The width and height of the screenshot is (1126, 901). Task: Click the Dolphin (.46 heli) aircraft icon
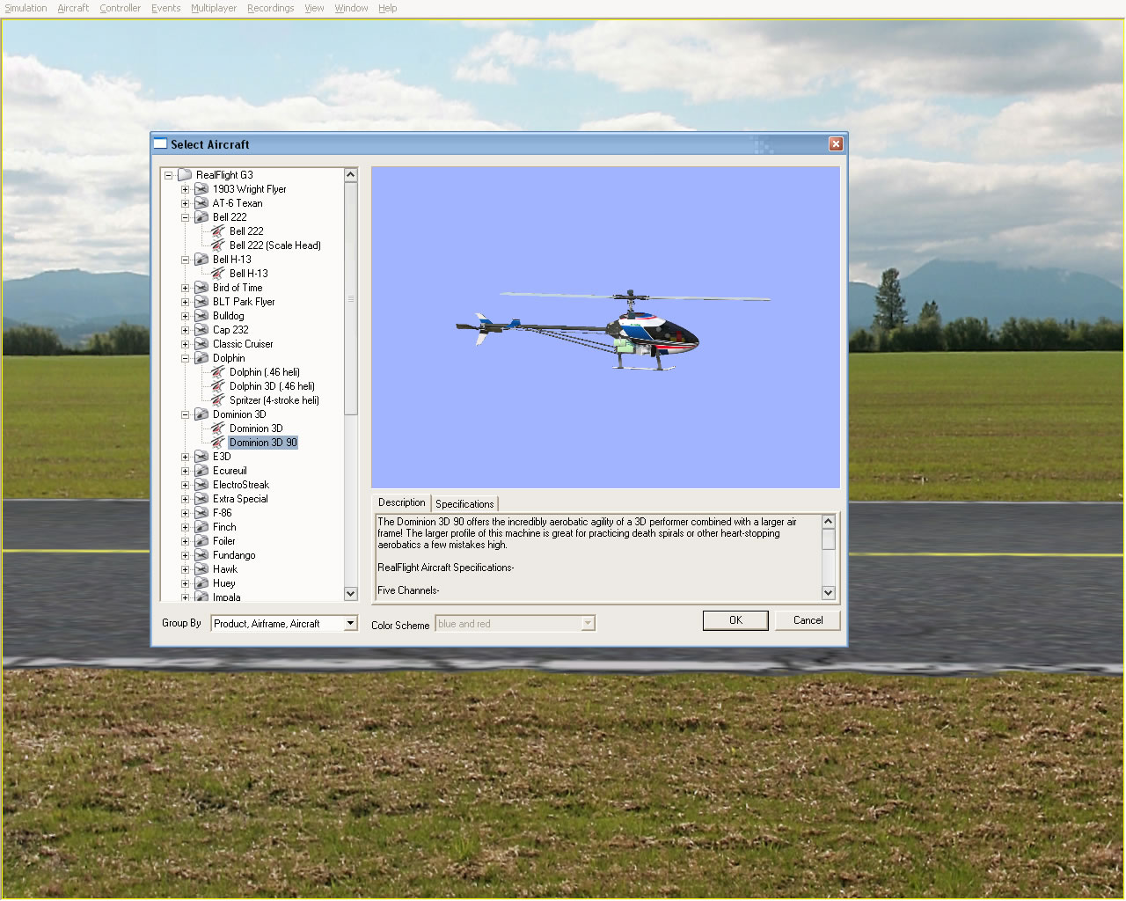tap(218, 372)
